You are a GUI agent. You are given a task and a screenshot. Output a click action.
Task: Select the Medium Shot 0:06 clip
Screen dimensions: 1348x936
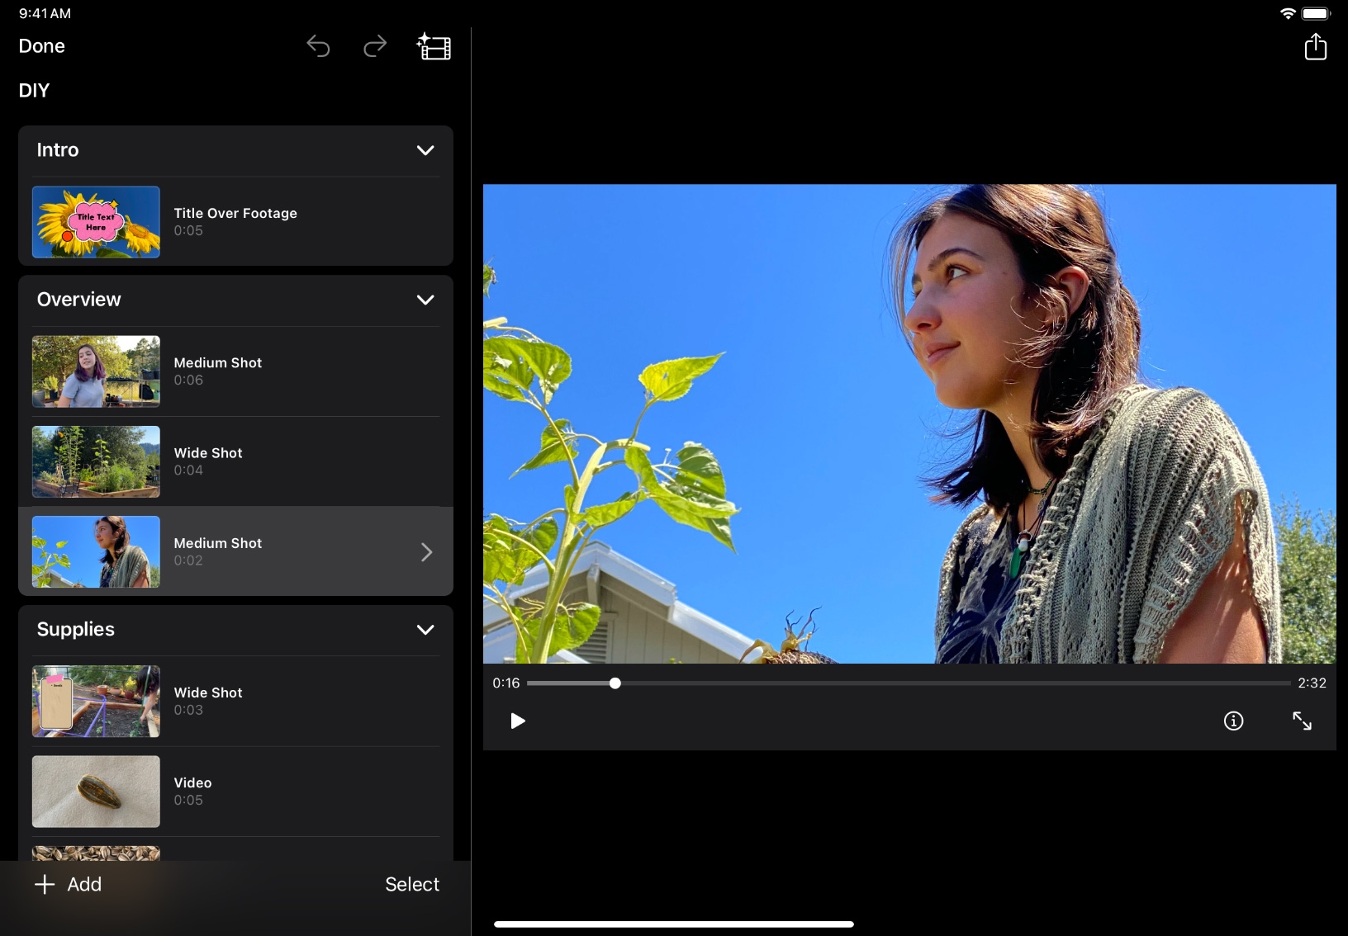tap(235, 371)
